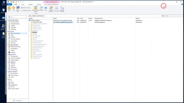Open the Registry sidebar page
The height and width of the screenshot is (103, 184).
coord(13,37)
